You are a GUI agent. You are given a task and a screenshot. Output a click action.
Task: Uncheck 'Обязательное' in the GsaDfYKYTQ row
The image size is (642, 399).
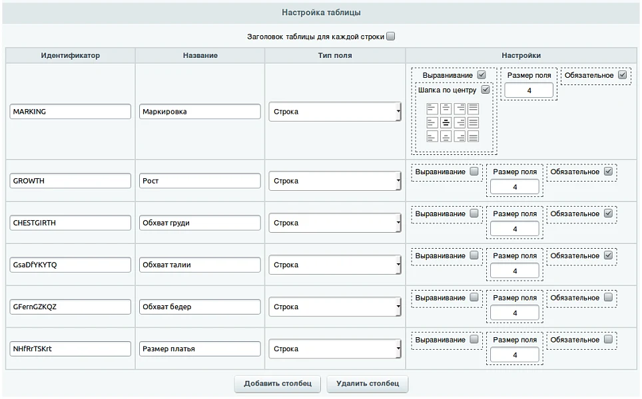click(609, 255)
